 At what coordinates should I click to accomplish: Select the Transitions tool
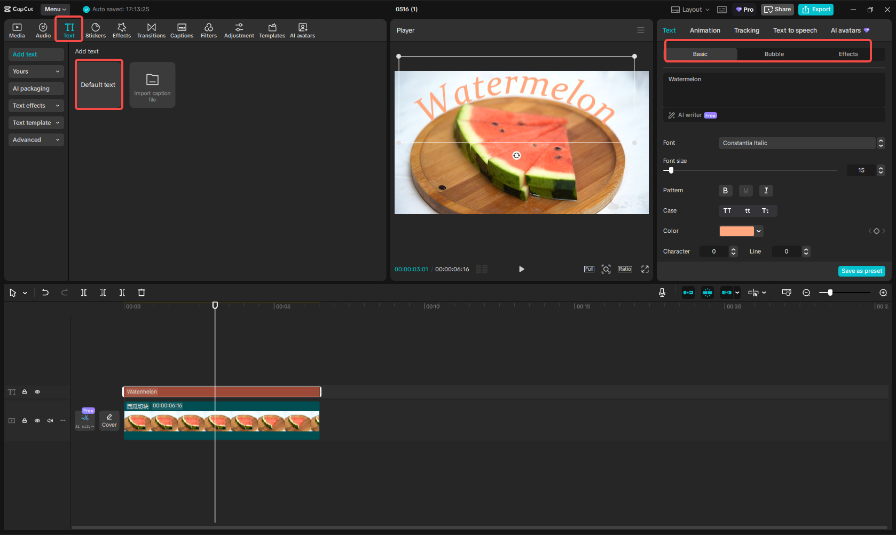coord(151,29)
